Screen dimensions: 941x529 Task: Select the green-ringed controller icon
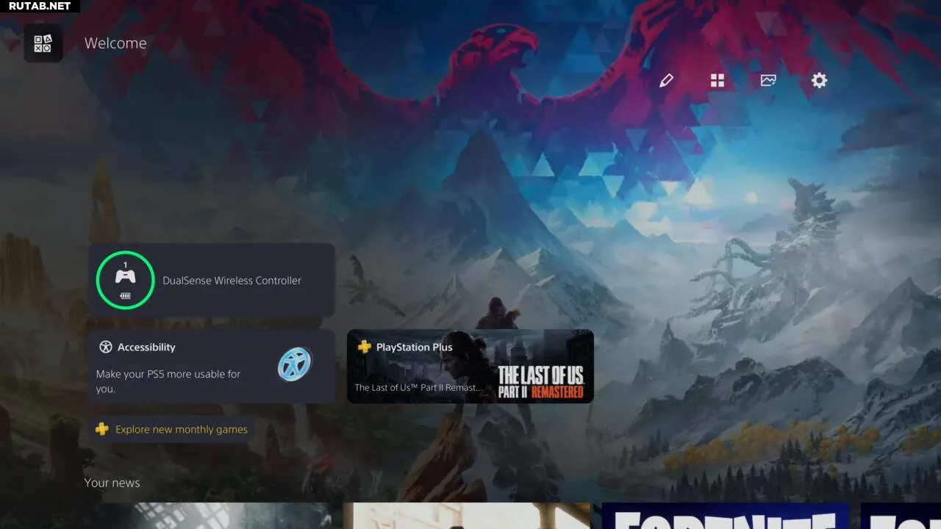coord(126,280)
